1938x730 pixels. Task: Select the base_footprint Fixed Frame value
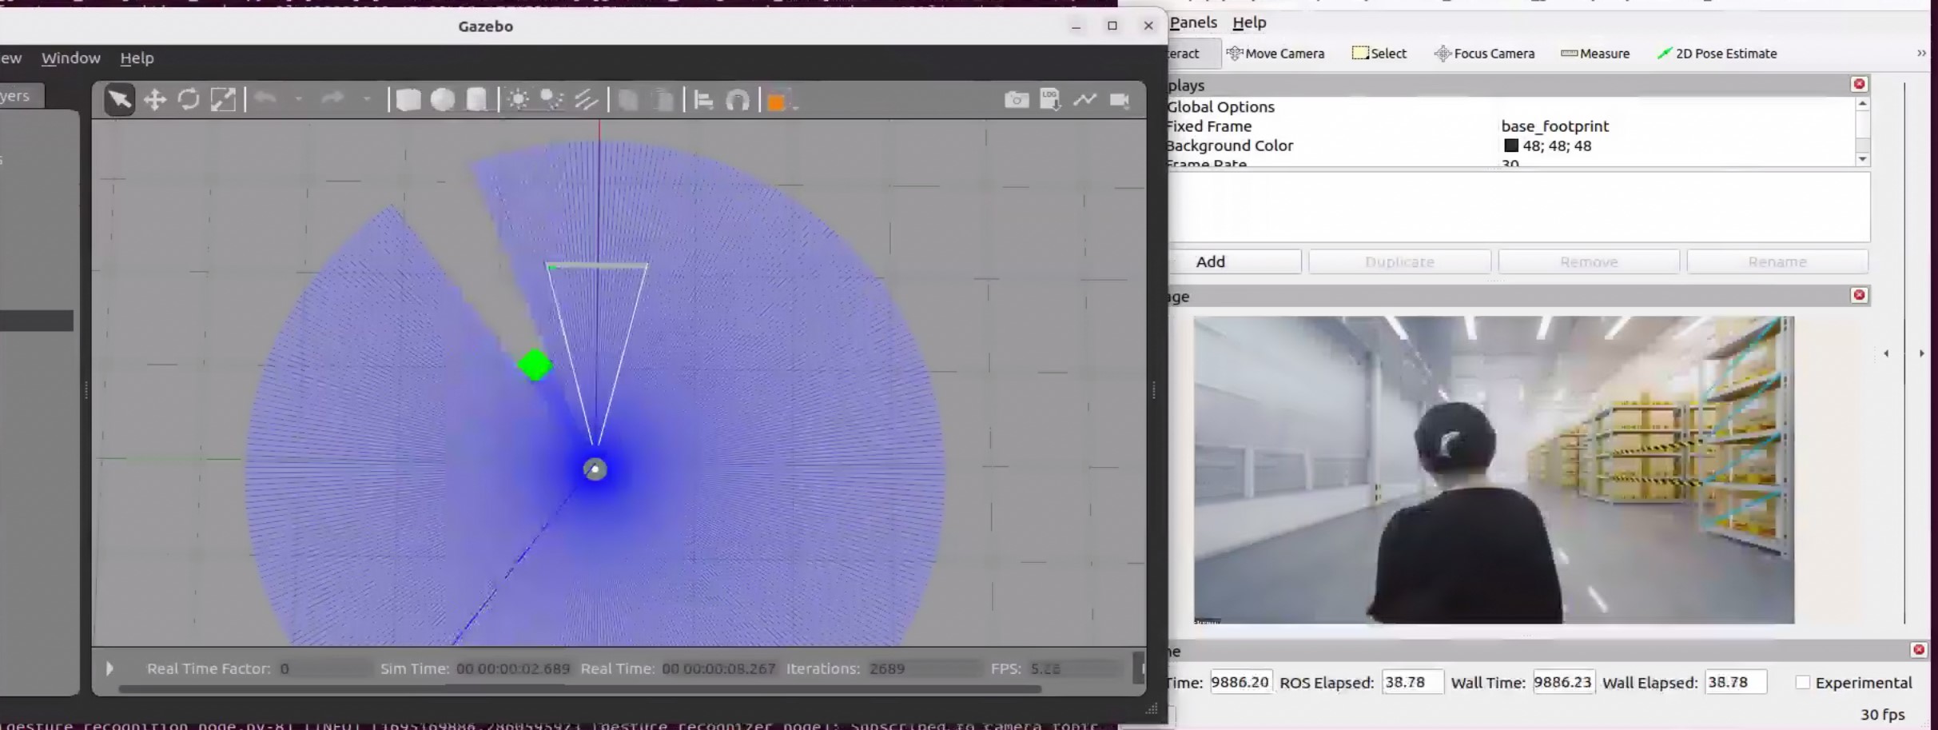point(1554,126)
